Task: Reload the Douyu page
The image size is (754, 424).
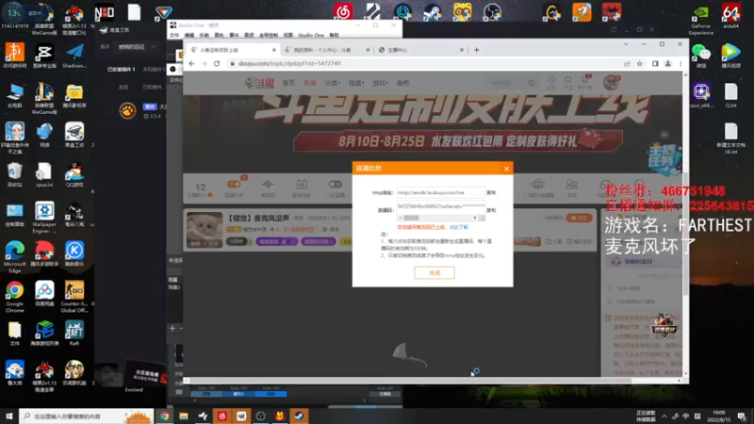Action: click(x=217, y=63)
